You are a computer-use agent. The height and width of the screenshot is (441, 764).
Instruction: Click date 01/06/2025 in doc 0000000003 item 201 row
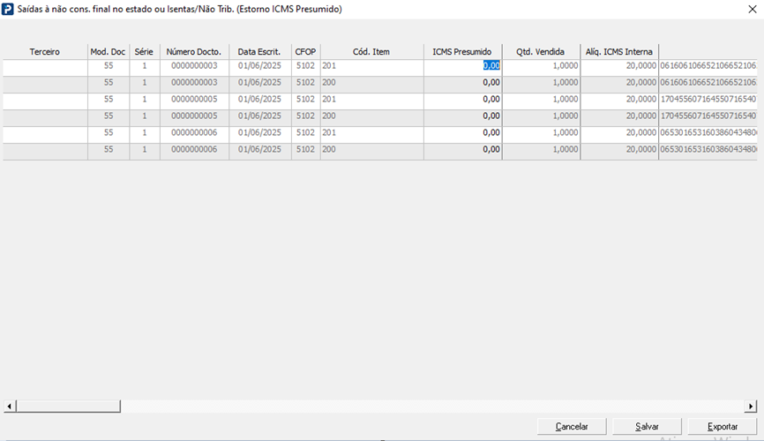click(x=259, y=66)
